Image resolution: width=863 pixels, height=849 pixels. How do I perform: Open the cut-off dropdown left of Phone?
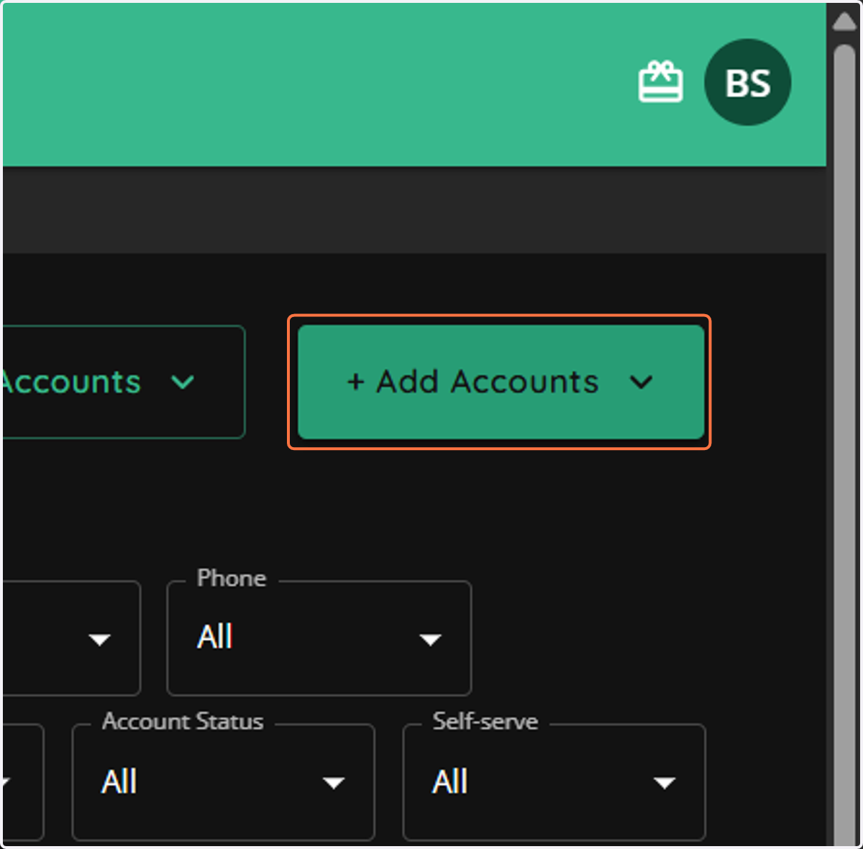point(71,638)
